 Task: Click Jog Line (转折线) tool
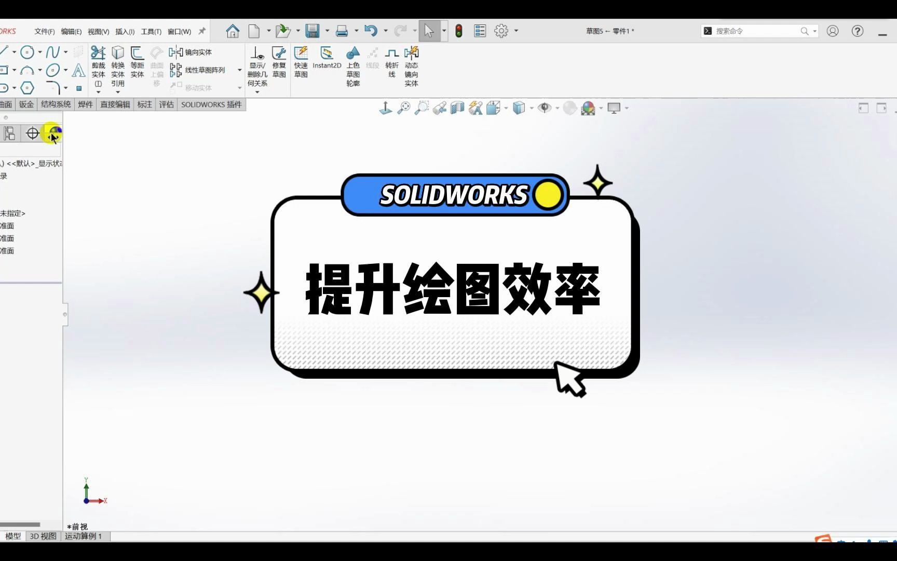pos(392,62)
